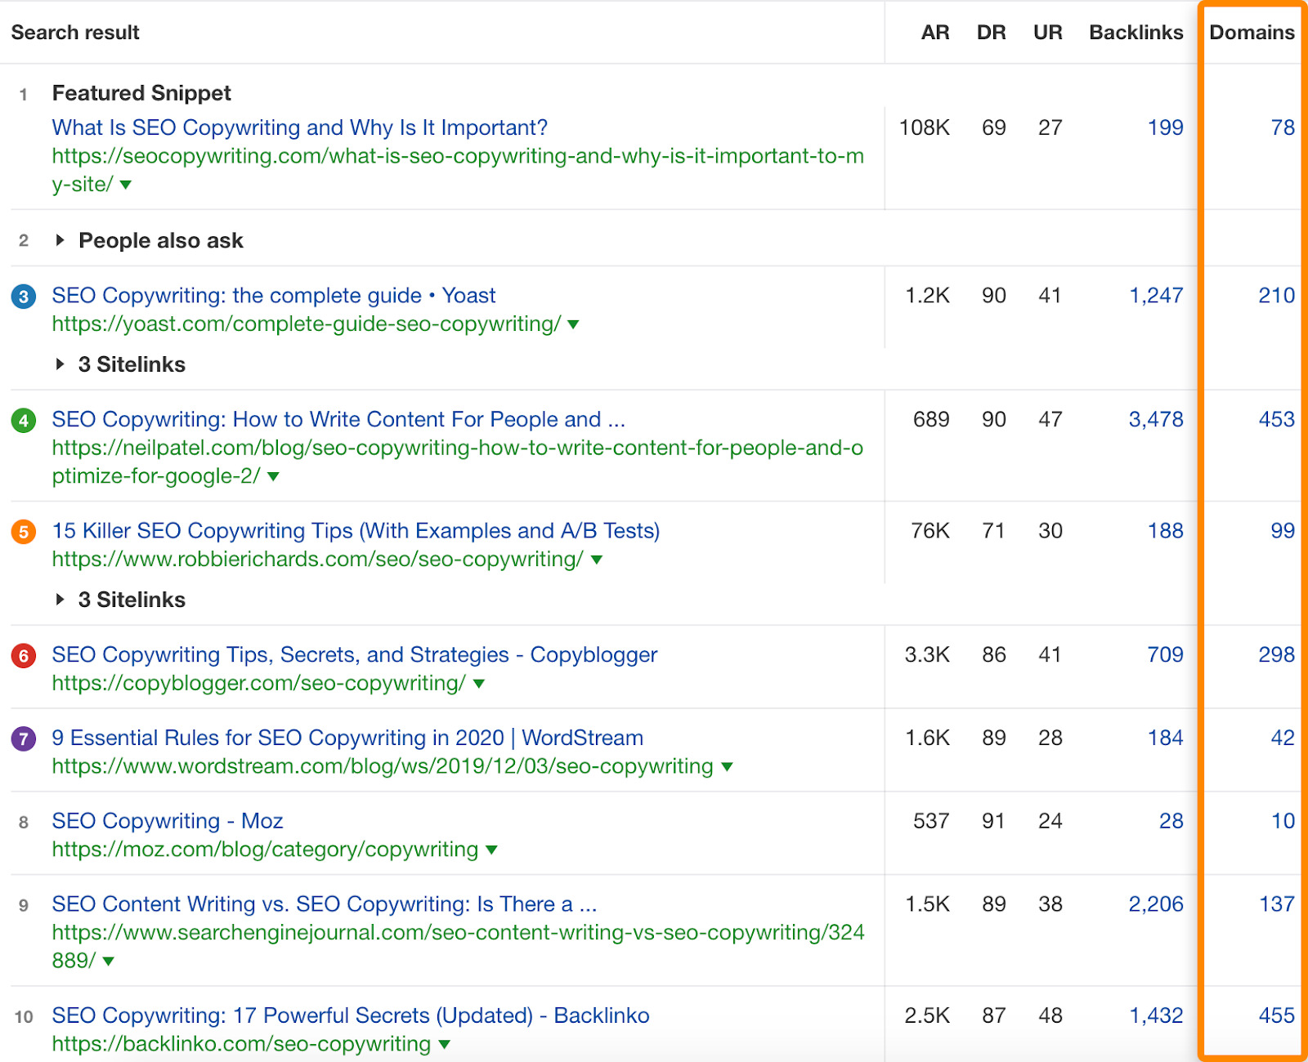Click the 3,478 backlinks value for Neil Patel

[x=1155, y=420]
